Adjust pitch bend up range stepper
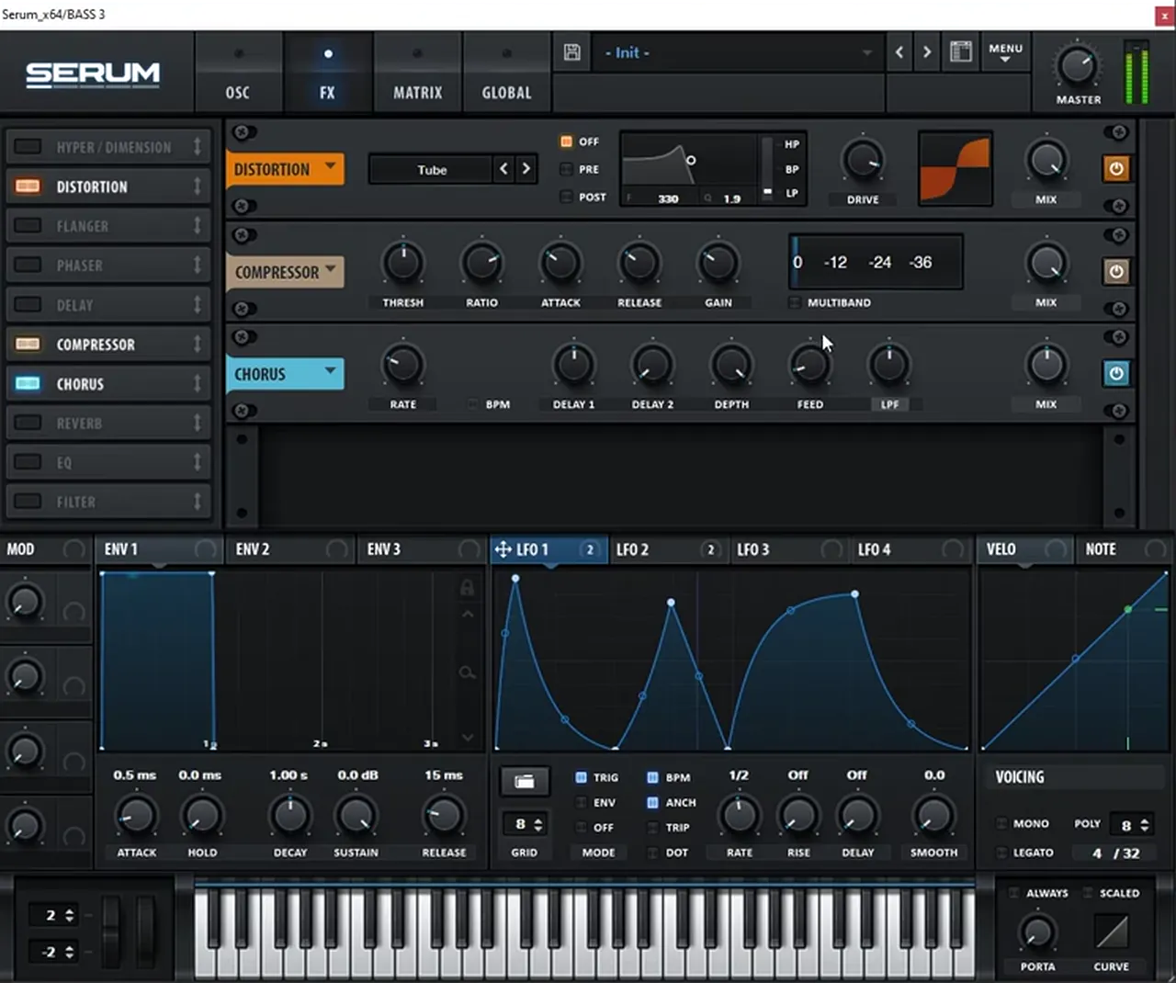 pos(69,915)
